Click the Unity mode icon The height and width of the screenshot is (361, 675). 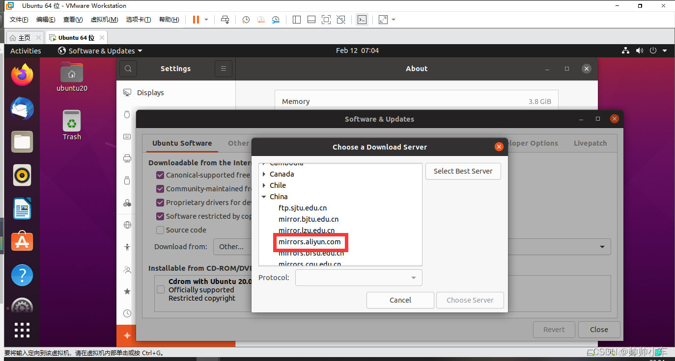click(341, 20)
